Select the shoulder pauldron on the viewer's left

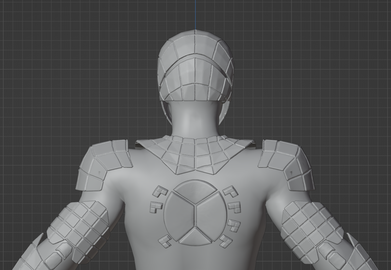click(x=103, y=165)
